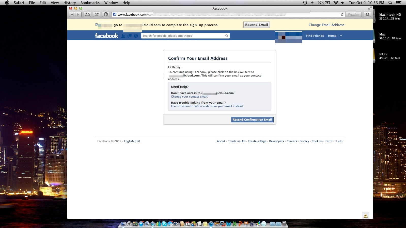
Task: Open the Safari menu
Action: [x=19, y=3]
